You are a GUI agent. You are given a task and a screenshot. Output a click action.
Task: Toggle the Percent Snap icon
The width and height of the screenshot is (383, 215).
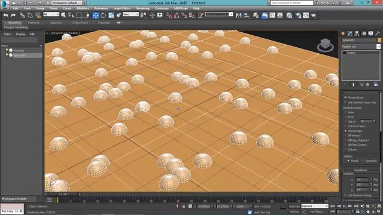tap(184, 15)
